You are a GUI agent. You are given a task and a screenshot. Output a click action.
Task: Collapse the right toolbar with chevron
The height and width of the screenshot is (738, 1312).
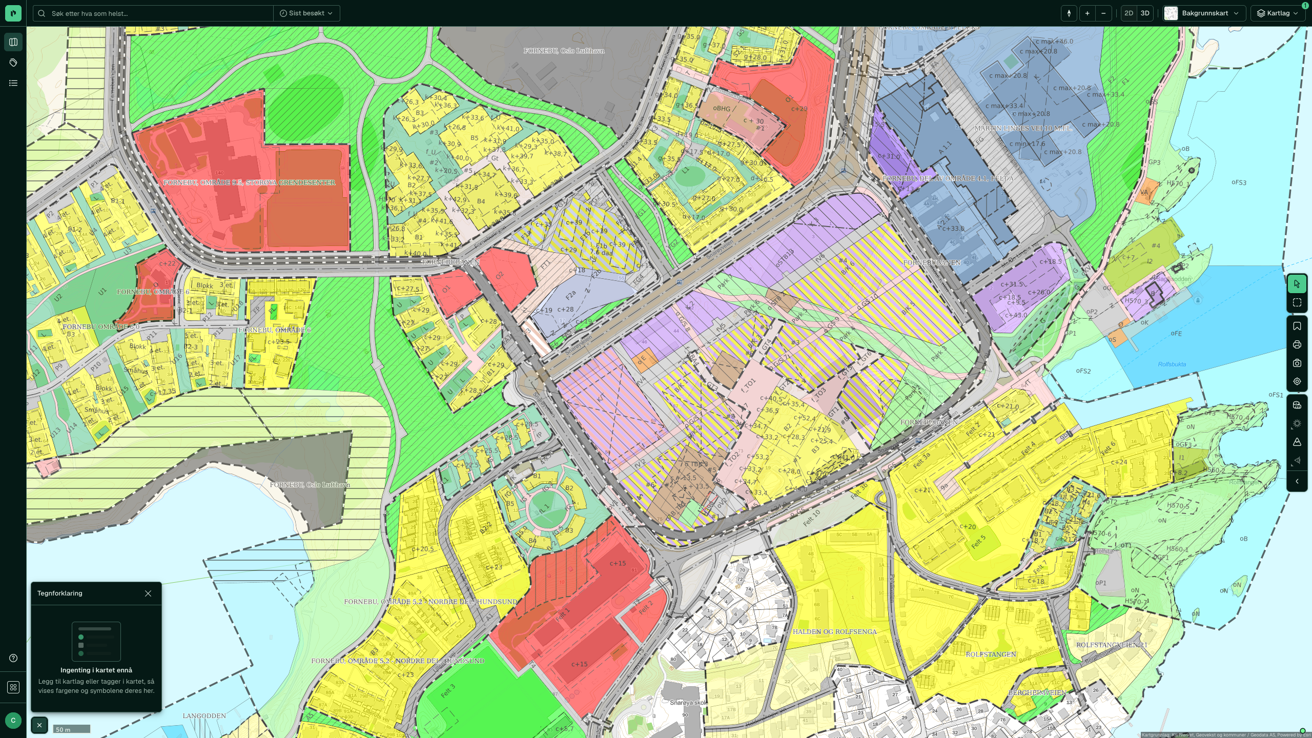click(1297, 481)
